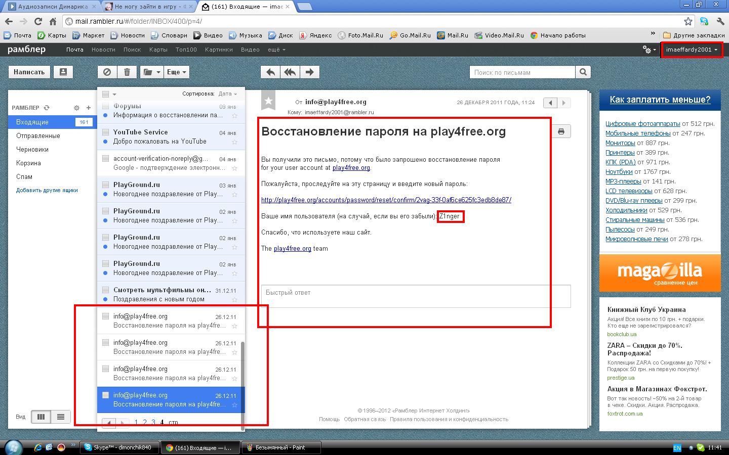729x455 pixels.
Task: Bookmark page with the star icon
Action: click(x=688, y=21)
